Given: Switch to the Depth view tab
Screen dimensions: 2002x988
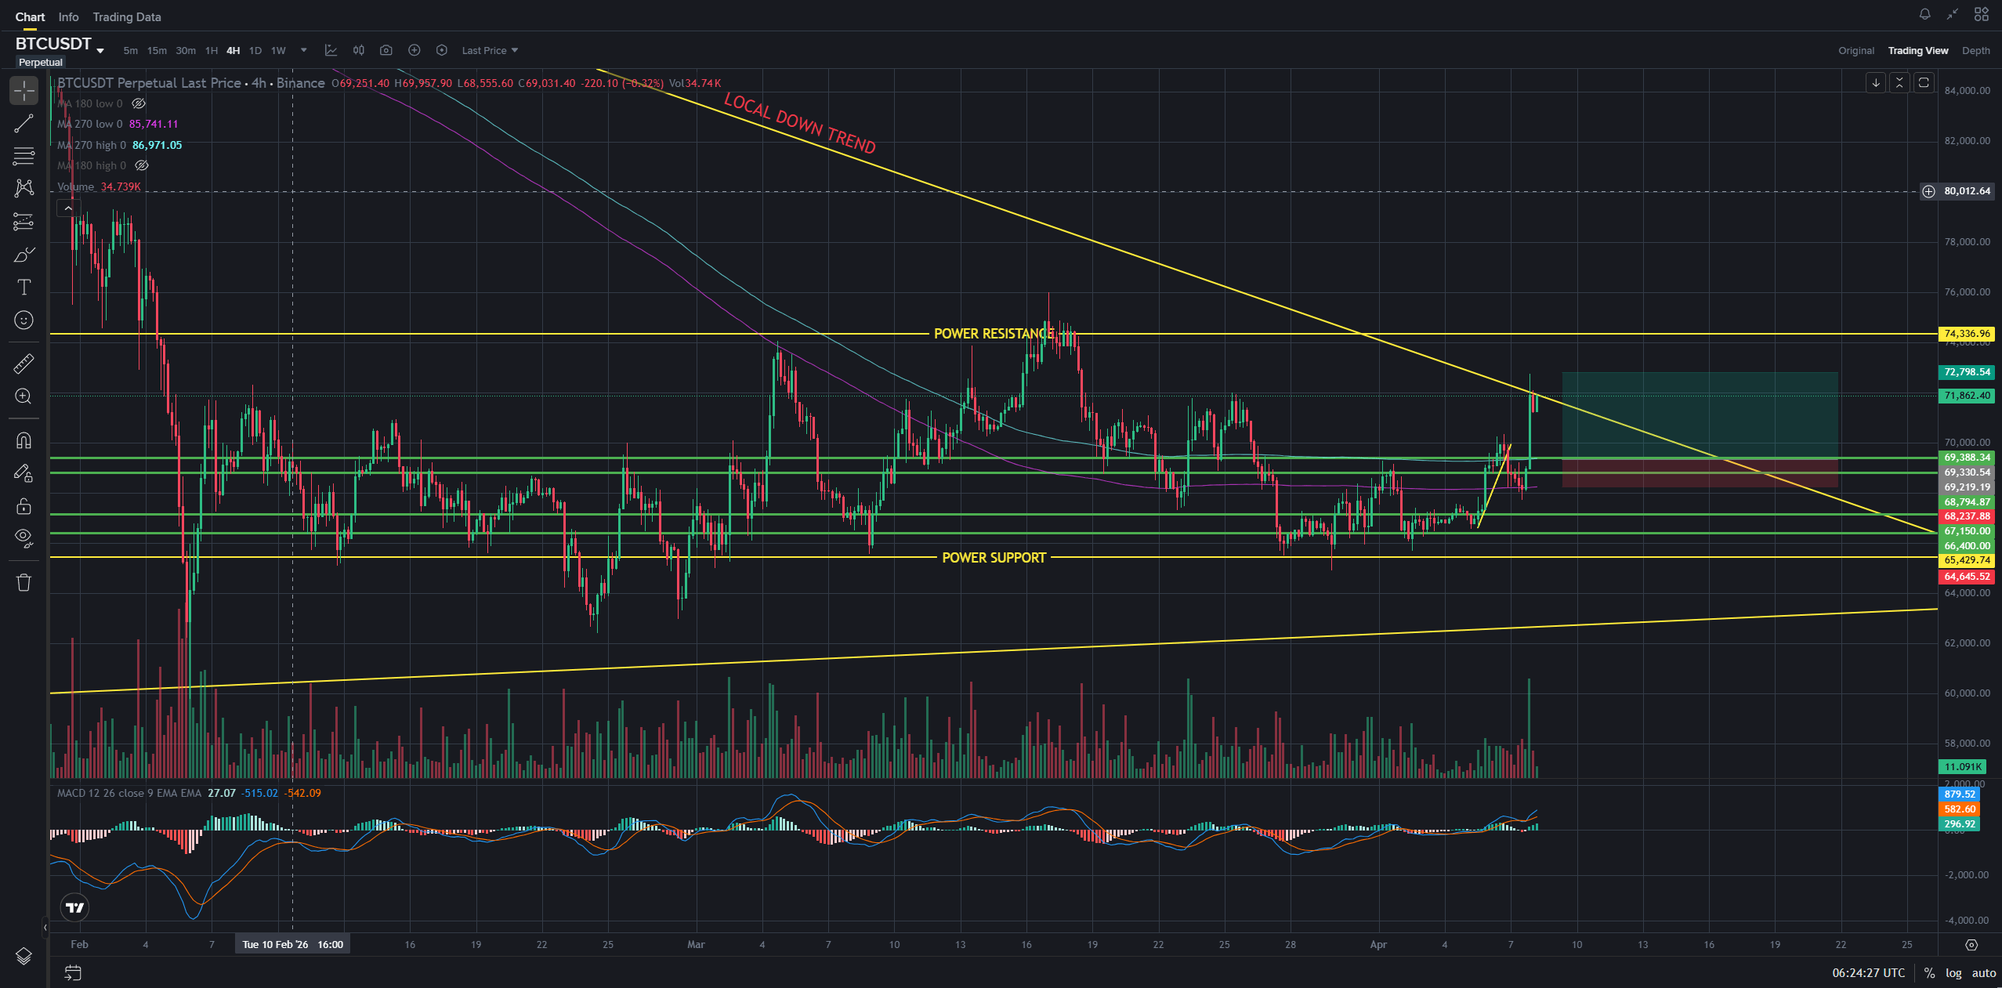Looking at the screenshot, I should [x=1975, y=50].
